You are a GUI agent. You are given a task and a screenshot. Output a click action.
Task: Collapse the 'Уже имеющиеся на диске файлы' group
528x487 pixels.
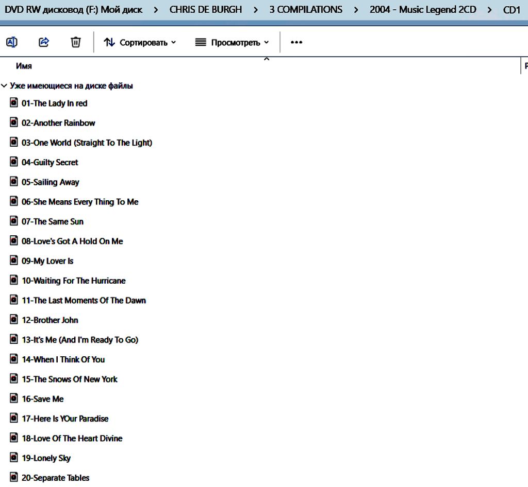[4, 85]
